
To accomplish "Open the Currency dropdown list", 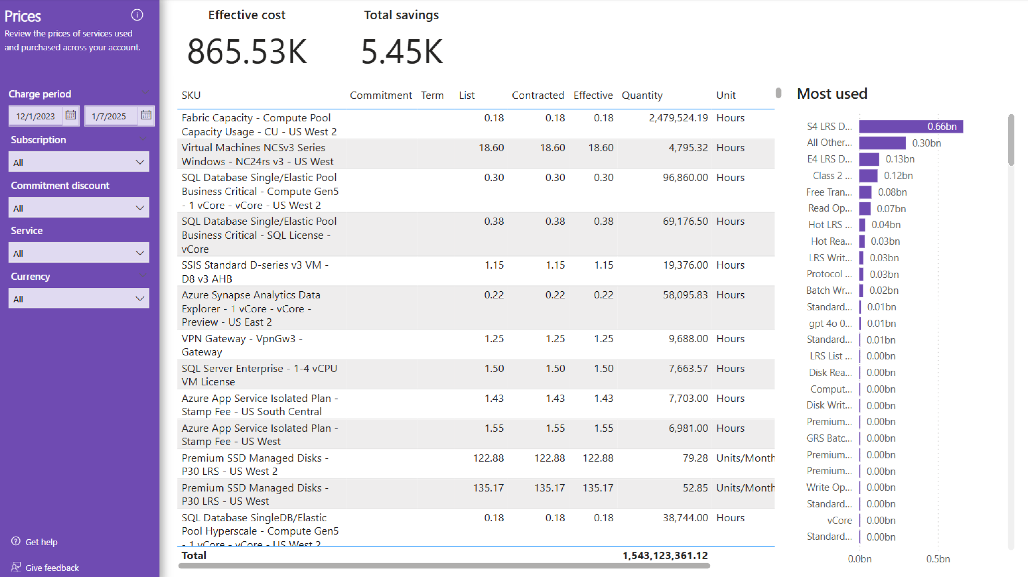I will click(x=79, y=299).
